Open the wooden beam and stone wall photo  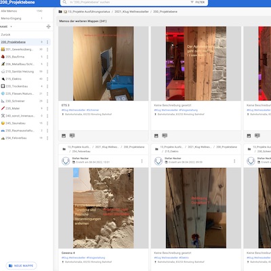(x=196, y=64)
